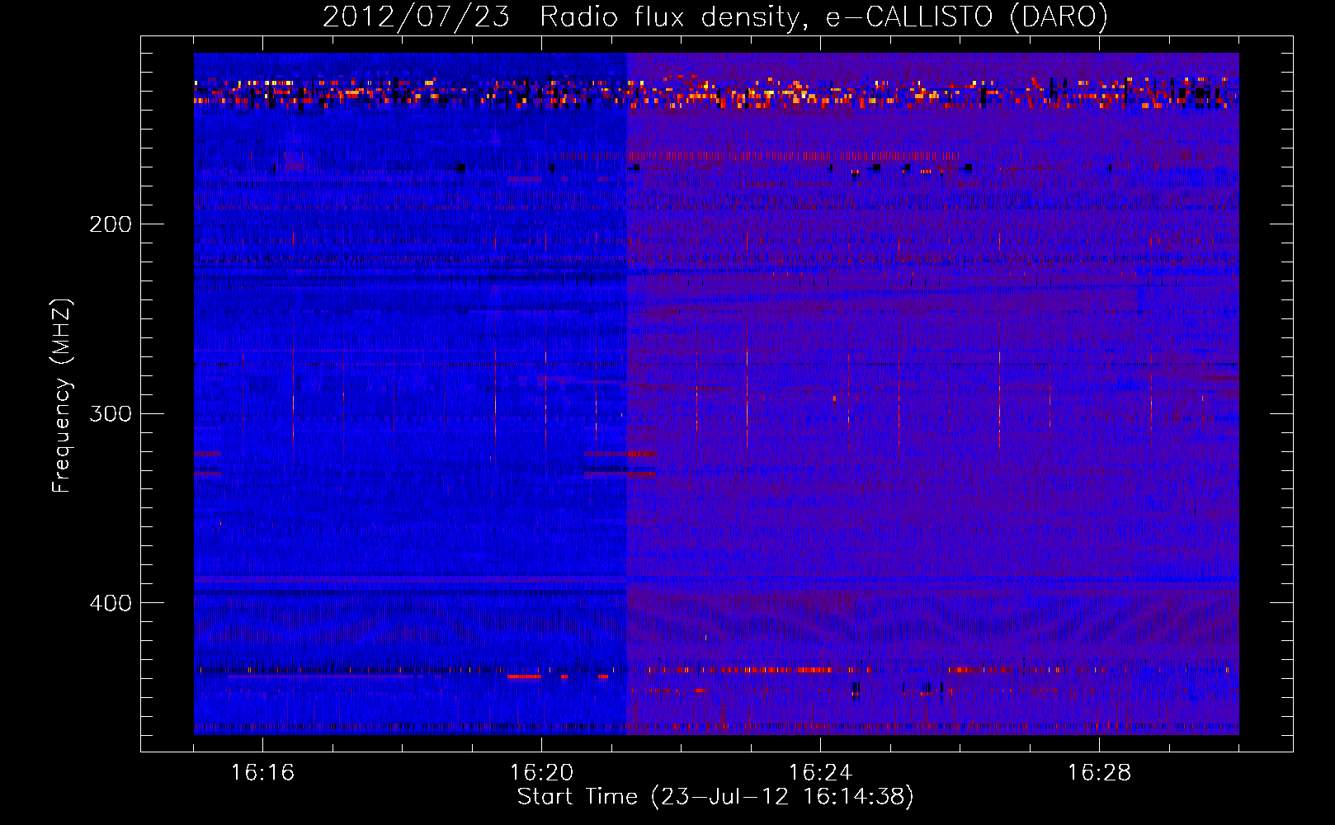Click the 300 frequency tick label
The image size is (1335, 825).
point(111,413)
